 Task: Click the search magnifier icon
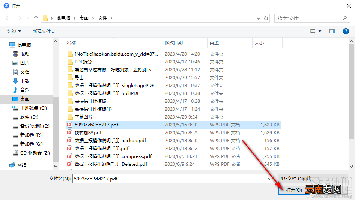pyautogui.click(x=344, y=18)
